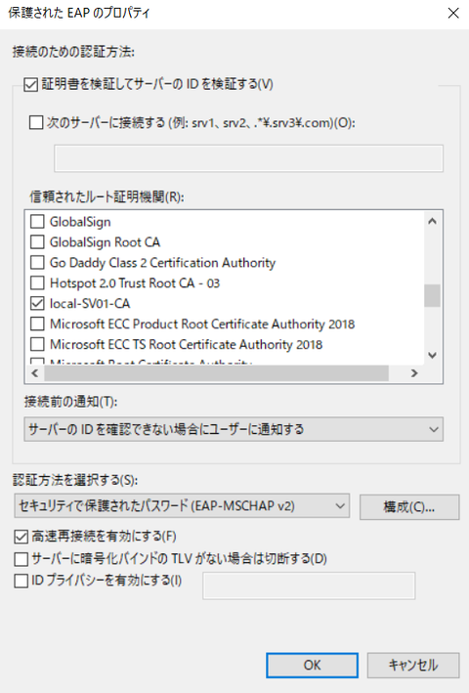Close the Protected EAP Properties dialog
This screenshot has width=469, height=693.
pos(453,14)
